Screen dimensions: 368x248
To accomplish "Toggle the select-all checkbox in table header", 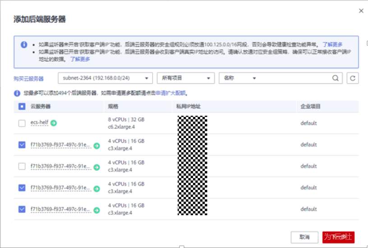I will click(22, 107).
